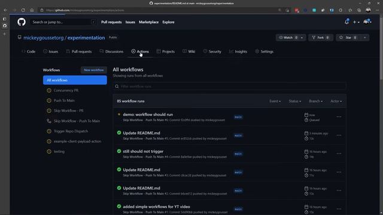Open the Wiki tab
The height and width of the screenshot is (215, 383).
(189, 51)
